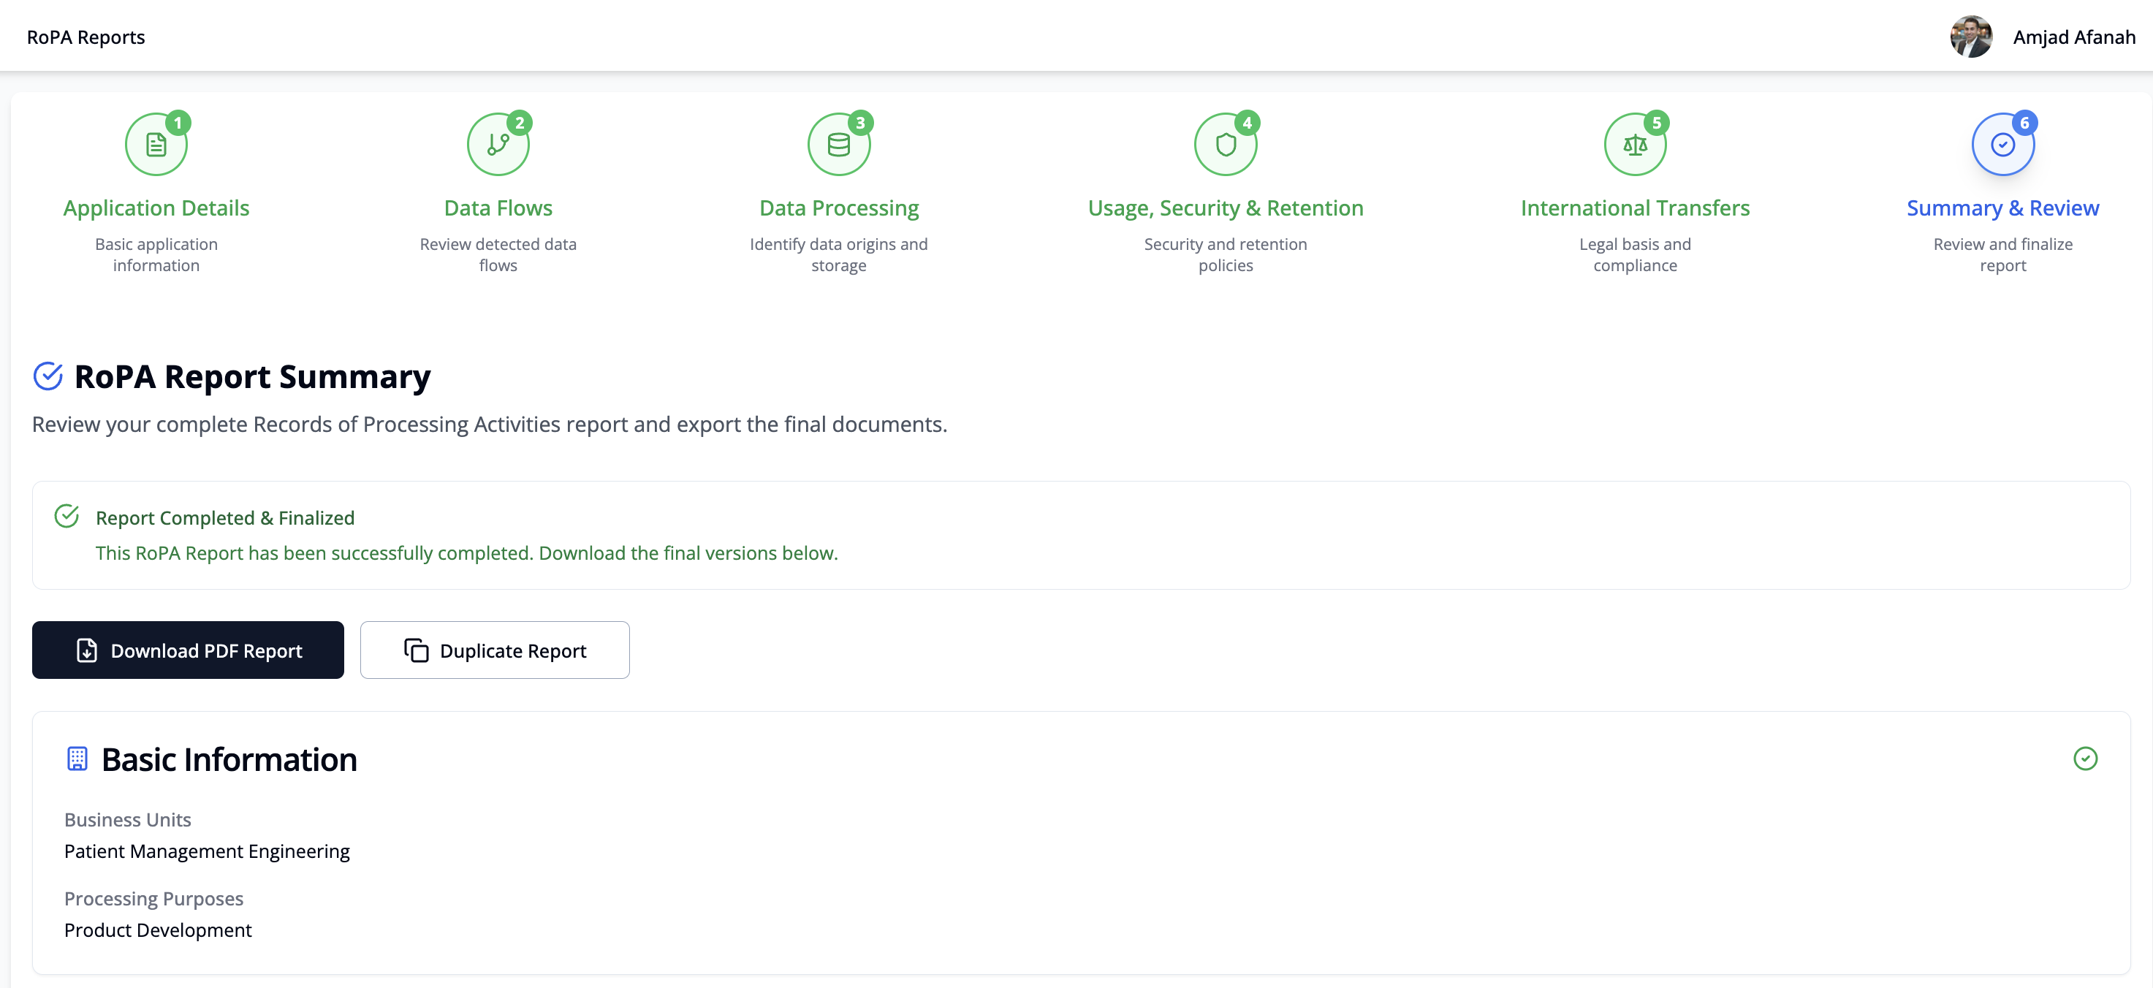
Task: Click the Usage, Security & Retention shield icon
Action: (x=1226, y=145)
